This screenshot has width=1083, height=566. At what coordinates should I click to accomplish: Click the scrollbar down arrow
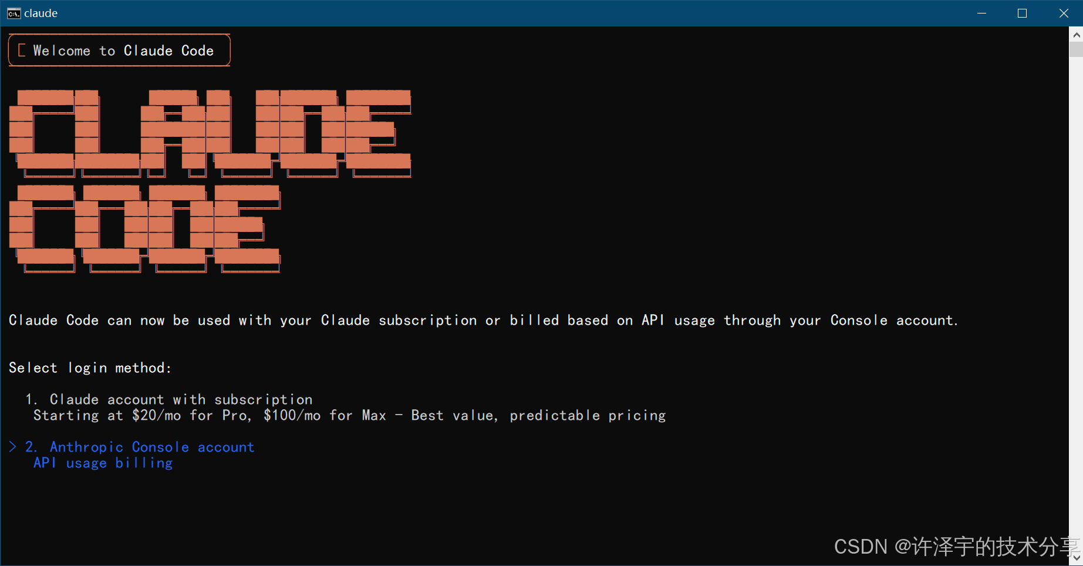(x=1076, y=558)
